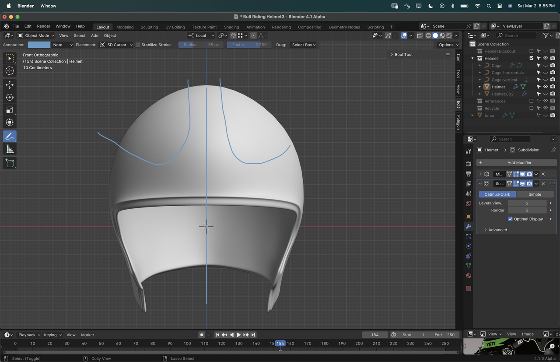The image size is (560, 362).
Task: Choose the Cursor tool
Action: pyautogui.click(x=10, y=71)
